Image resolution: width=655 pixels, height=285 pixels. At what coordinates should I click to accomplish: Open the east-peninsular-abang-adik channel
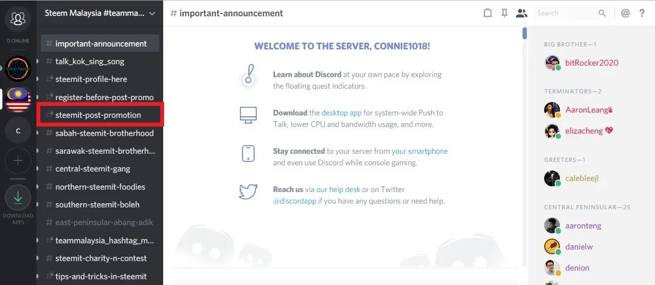pyautogui.click(x=100, y=222)
